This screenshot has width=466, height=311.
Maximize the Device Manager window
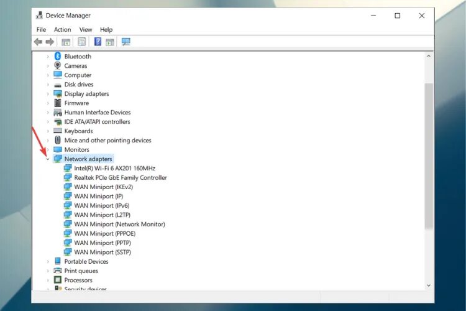[x=398, y=16]
